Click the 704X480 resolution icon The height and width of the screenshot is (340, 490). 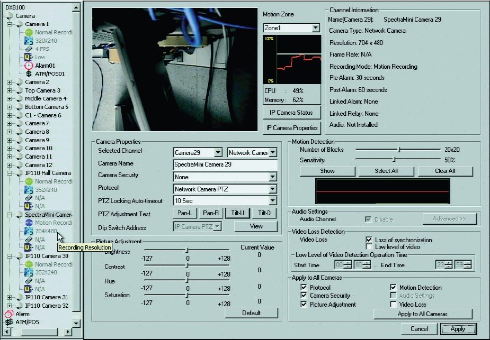point(29,231)
